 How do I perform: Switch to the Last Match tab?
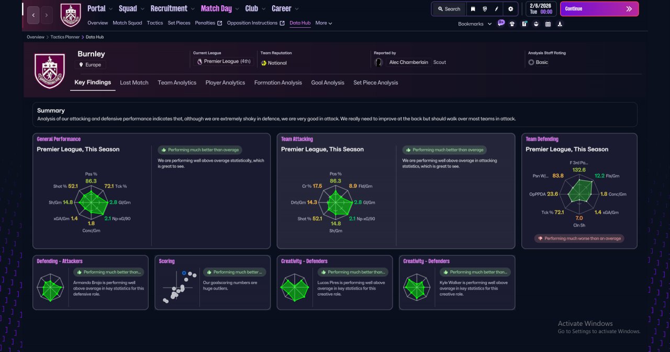(x=134, y=83)
